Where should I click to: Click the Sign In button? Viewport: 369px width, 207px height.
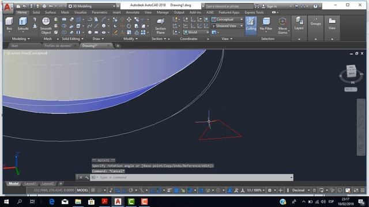(x=270, y=6)
